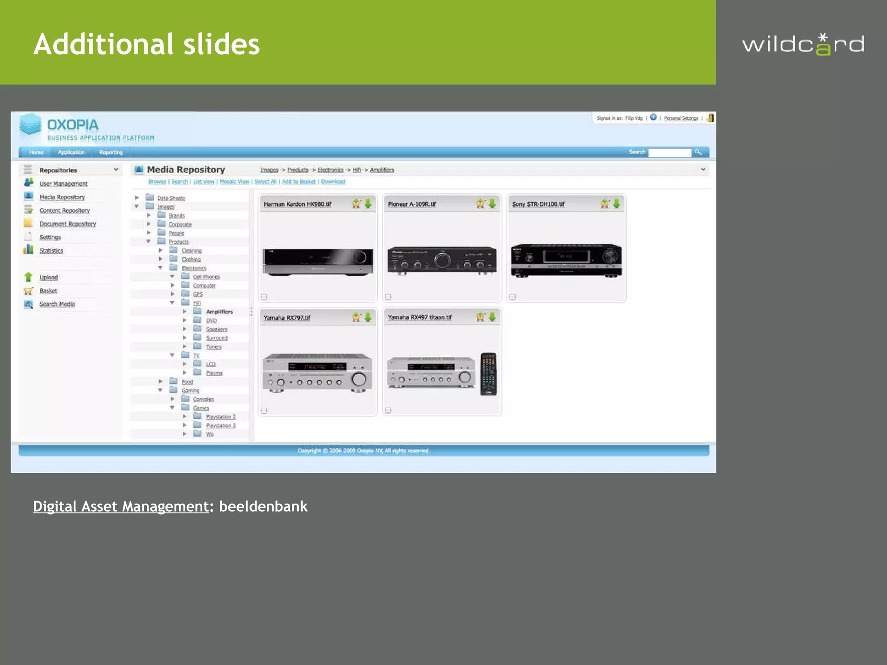887x665 pixels.
Task: Click the Search Media icon
Action: pos(29,304)
